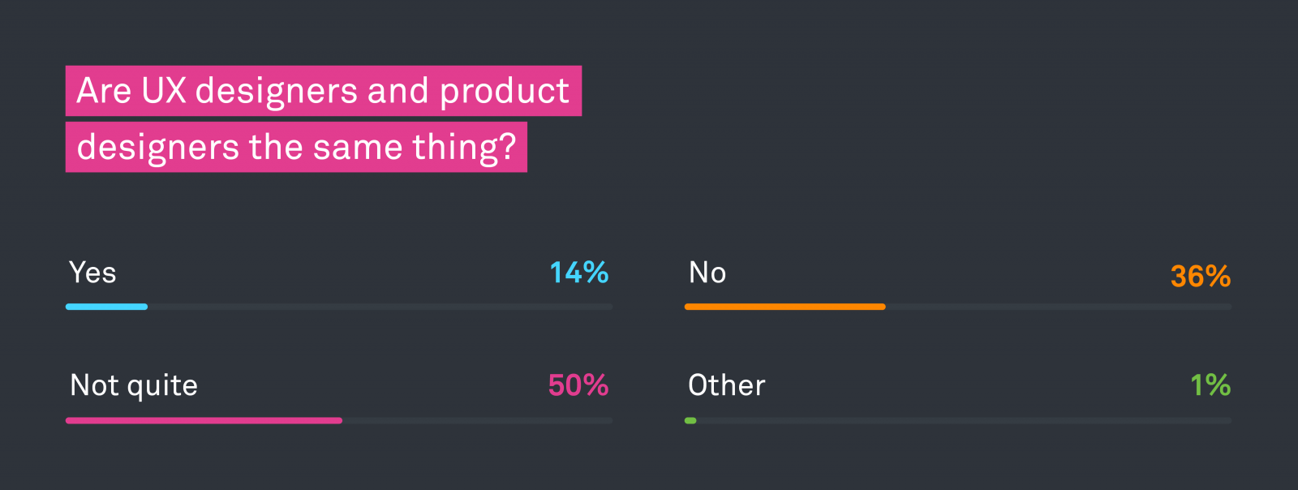
Task: Click the empty part of Yes bar
Action: click(x=380, y=307)
